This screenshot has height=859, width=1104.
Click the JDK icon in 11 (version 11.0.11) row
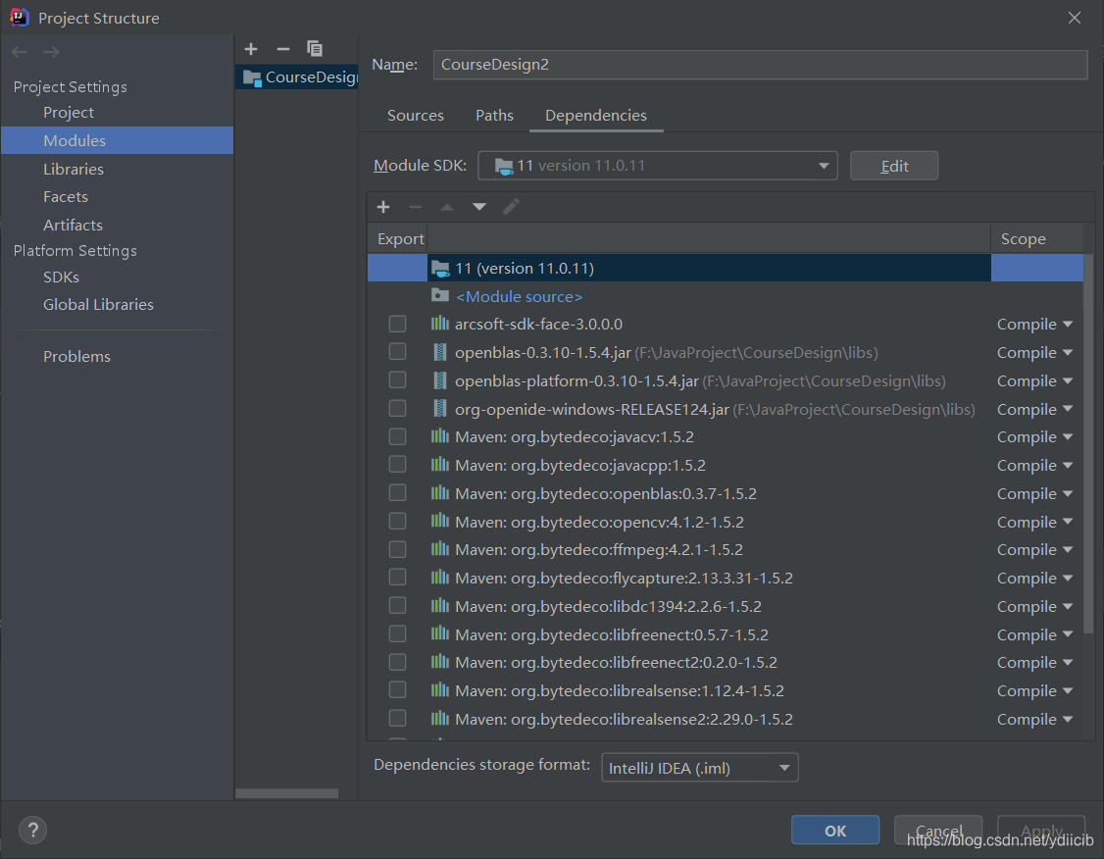pyautogui.click(x=440, y=269)
